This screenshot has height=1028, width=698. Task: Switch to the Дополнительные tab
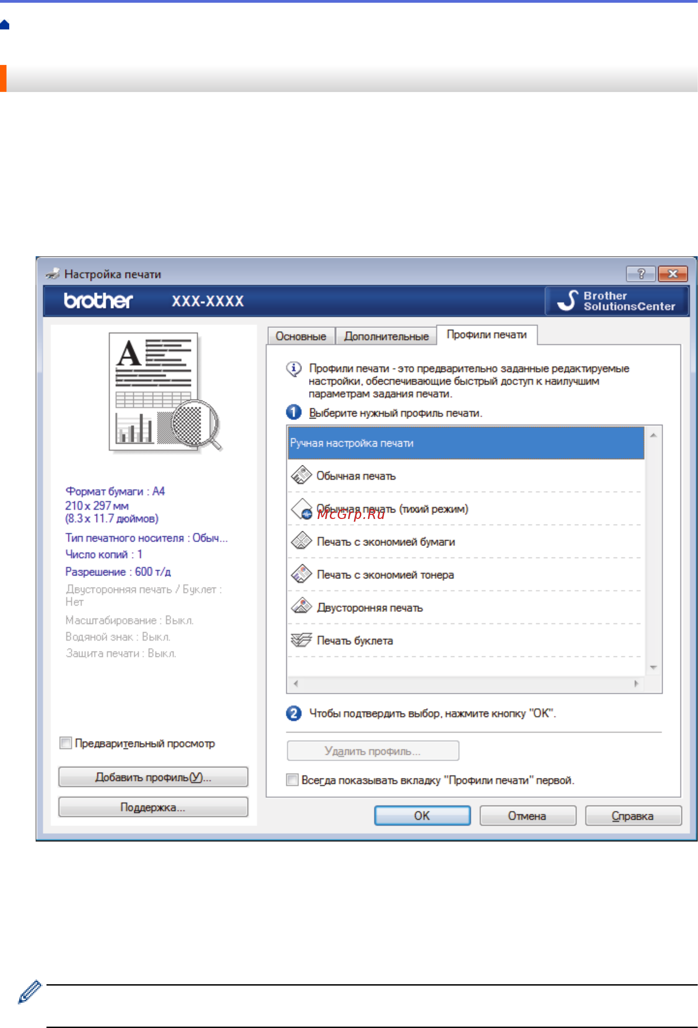(386, 335)
